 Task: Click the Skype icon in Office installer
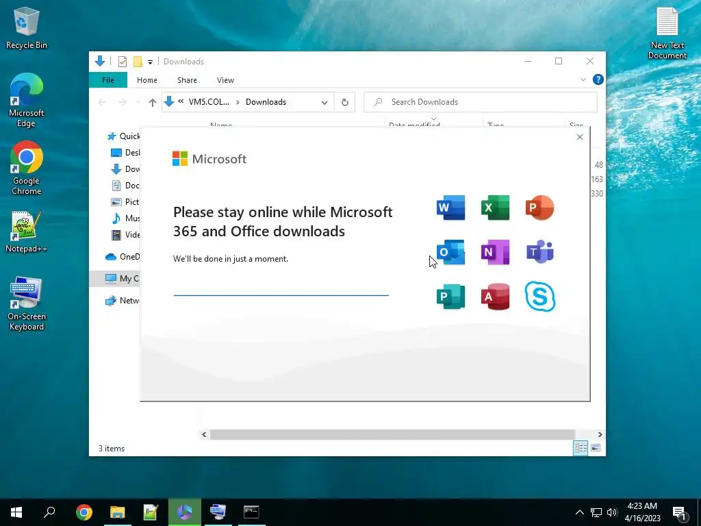pos(540,296)
